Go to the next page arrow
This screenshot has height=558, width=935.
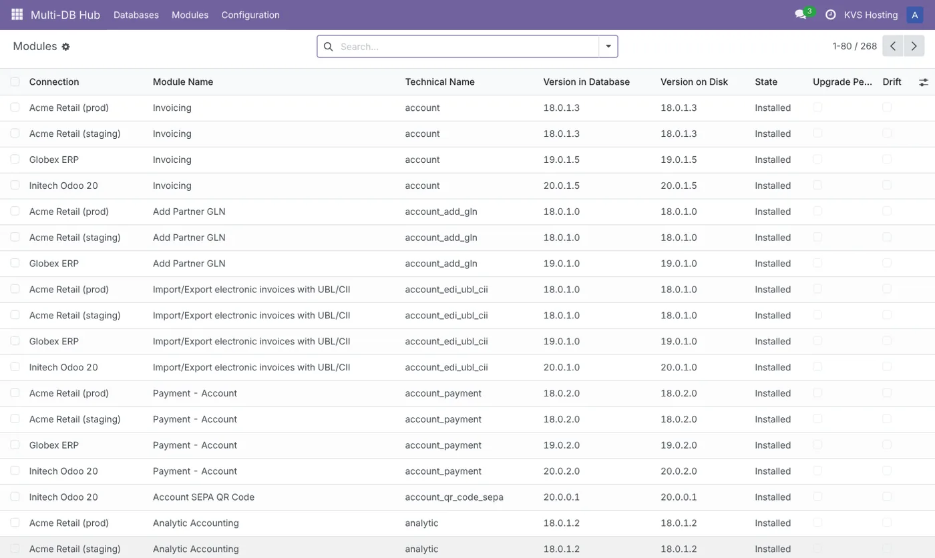[x=914, y=46]
